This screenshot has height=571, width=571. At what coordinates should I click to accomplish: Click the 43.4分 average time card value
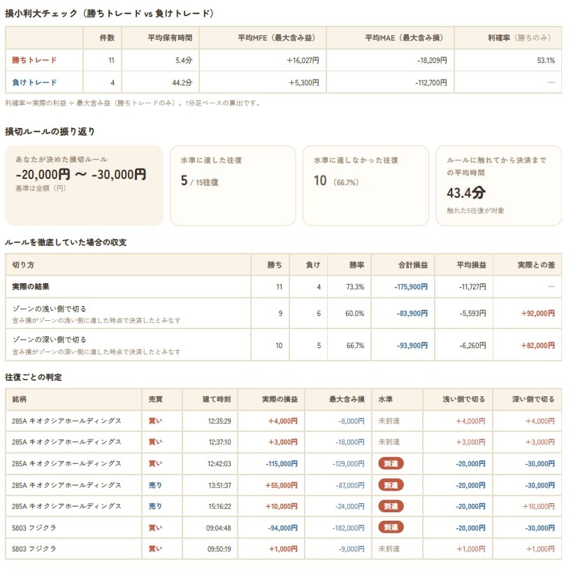pyautogui.click(x=465, y=193)
